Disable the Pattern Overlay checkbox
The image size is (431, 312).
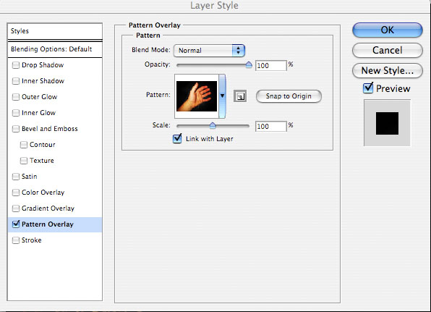[x=16, y=224]
